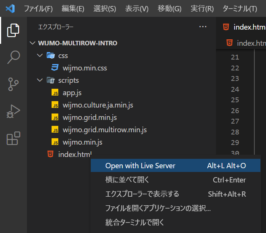Open the Explorer view in activity bar
Image resolution: width=266 pixels, height=233 pixels.
[13, 30]
